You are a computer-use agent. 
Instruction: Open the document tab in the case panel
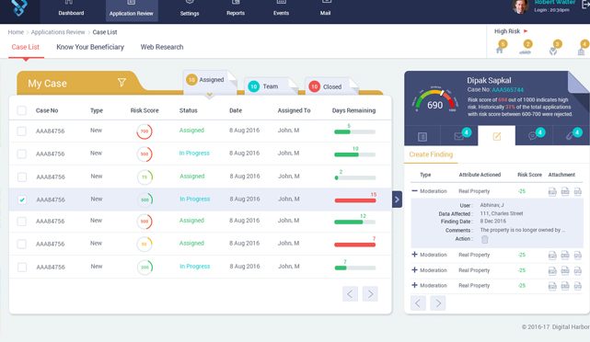pos(422,136)
